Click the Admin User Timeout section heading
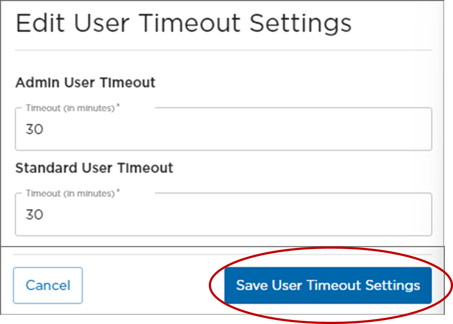The height and width of the screenshot is (324, 453). (86, 83)
